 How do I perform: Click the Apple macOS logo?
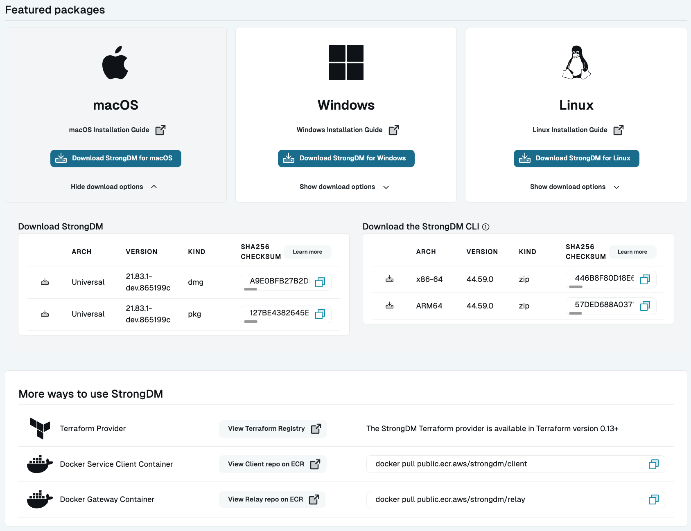click(115, 62)
